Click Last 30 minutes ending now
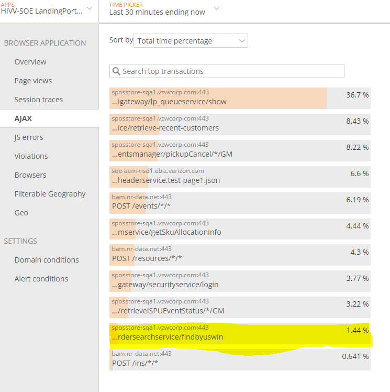Viewport: 390px width, 392px height. coord(157,12)
